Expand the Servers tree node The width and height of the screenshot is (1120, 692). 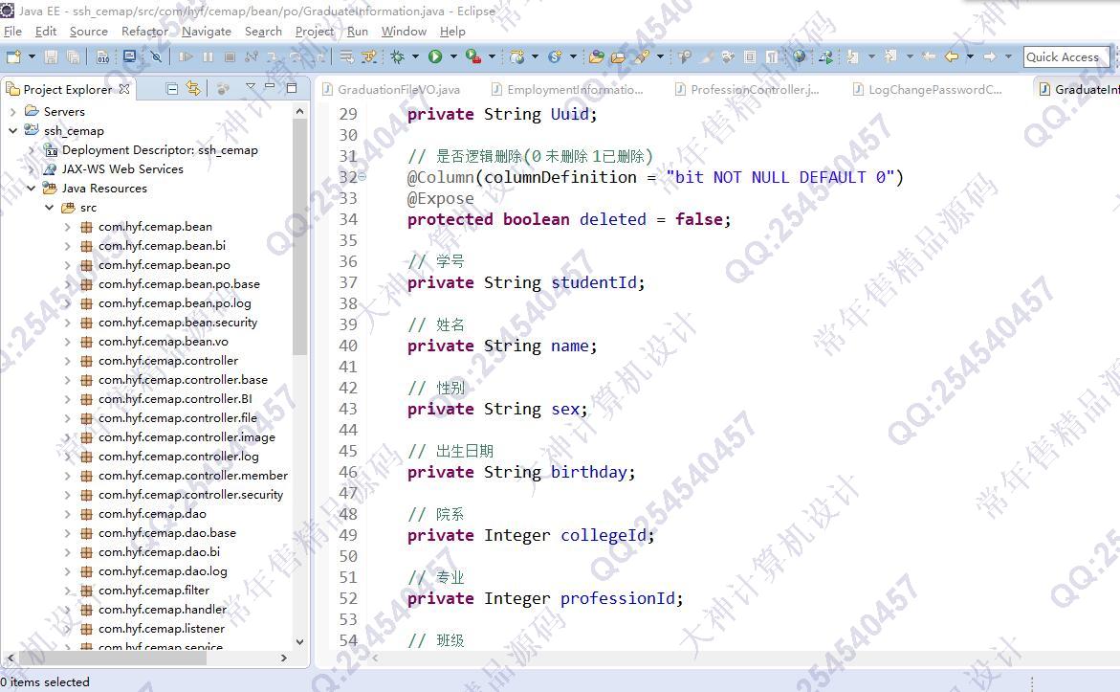(12, 112)
